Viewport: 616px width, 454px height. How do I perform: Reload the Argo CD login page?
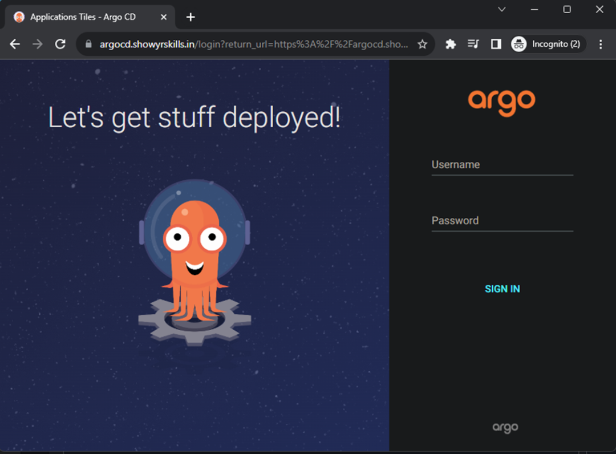pyautogui.click(x=60, y=44)
